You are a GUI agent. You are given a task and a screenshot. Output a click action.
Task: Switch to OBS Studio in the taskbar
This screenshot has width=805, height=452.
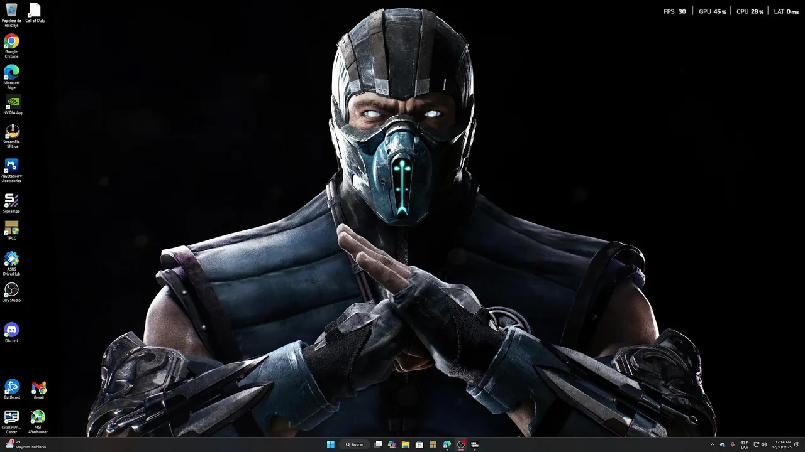pos(461,444)
